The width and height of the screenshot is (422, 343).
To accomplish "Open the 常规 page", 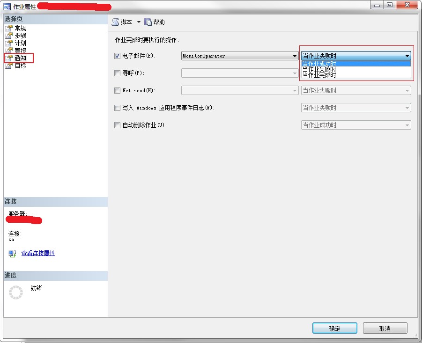I will [x=20, y=28].
